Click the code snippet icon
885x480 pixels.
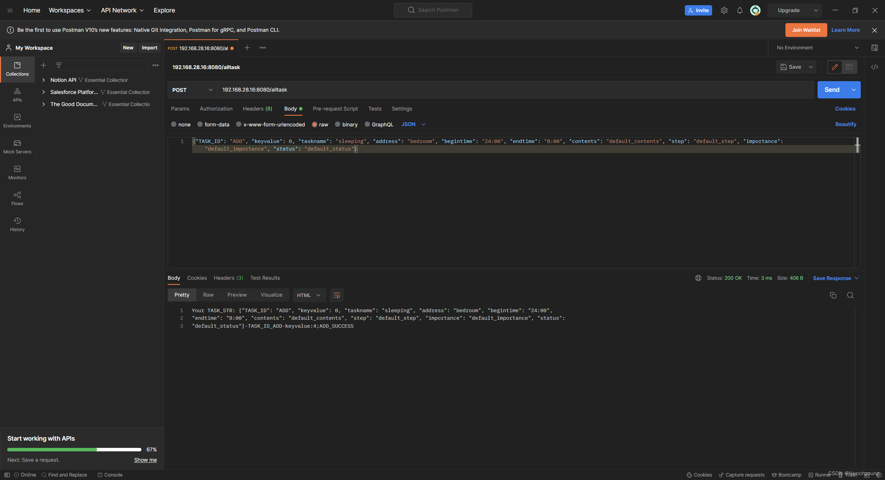(874, 67)
